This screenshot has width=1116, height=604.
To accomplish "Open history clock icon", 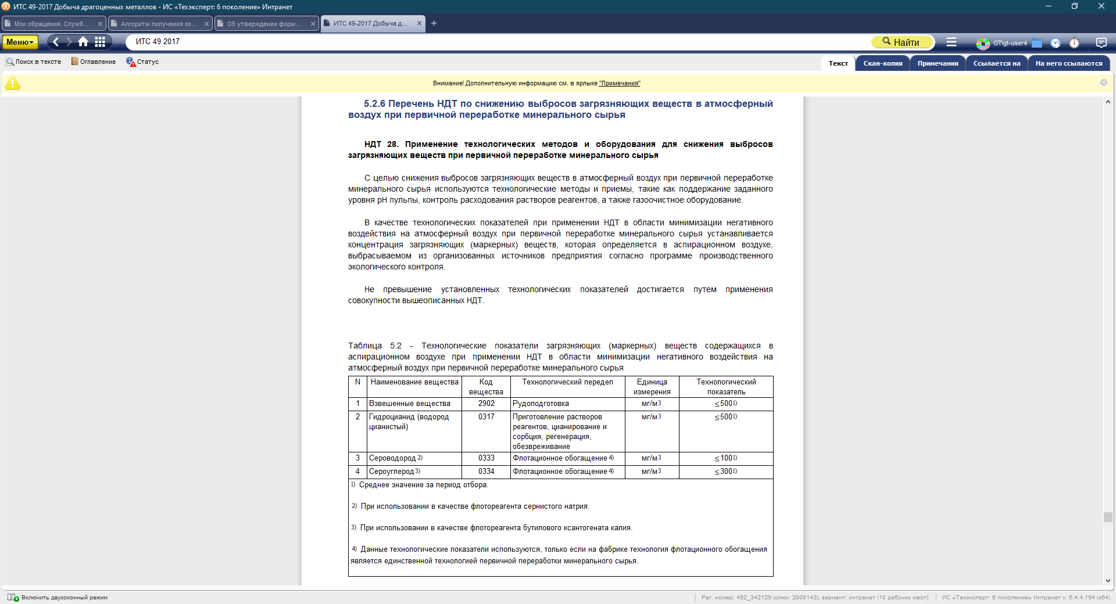I will [x=1056, y=43].
